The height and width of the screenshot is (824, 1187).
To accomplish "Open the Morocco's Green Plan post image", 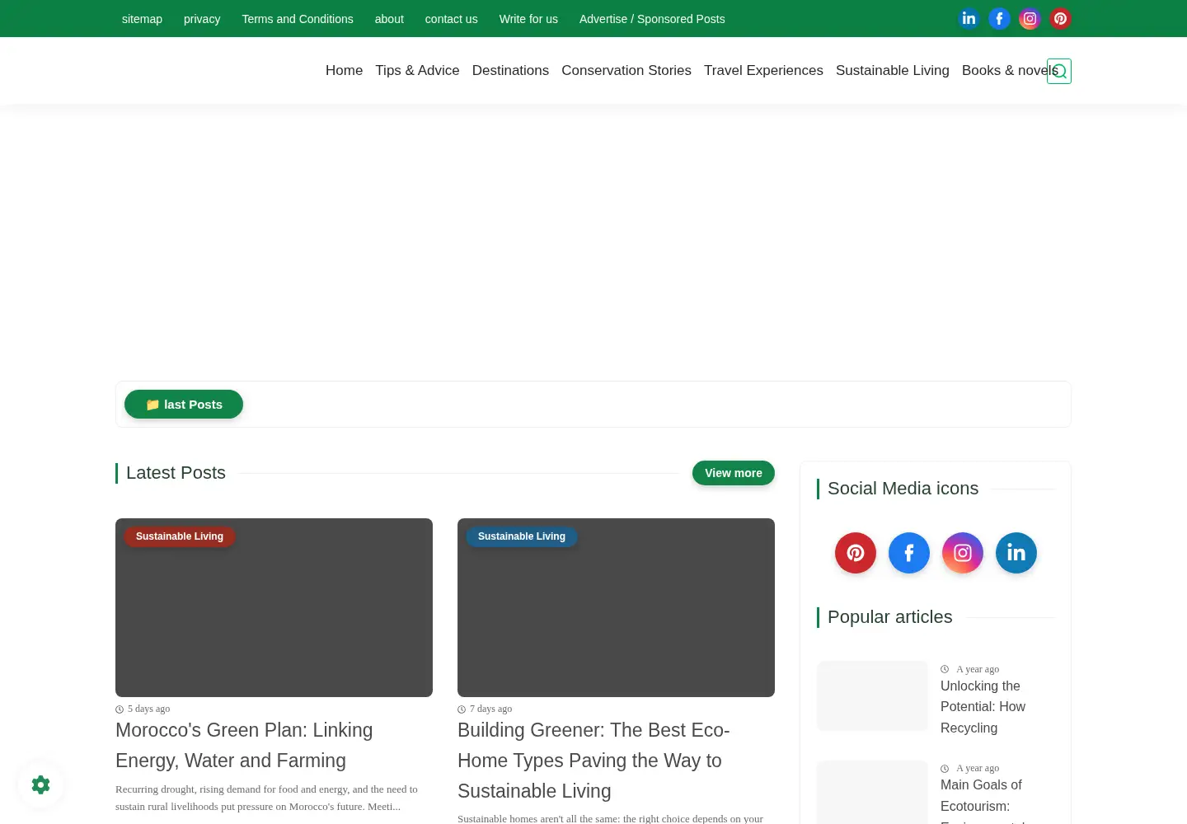I will [274, 607].
